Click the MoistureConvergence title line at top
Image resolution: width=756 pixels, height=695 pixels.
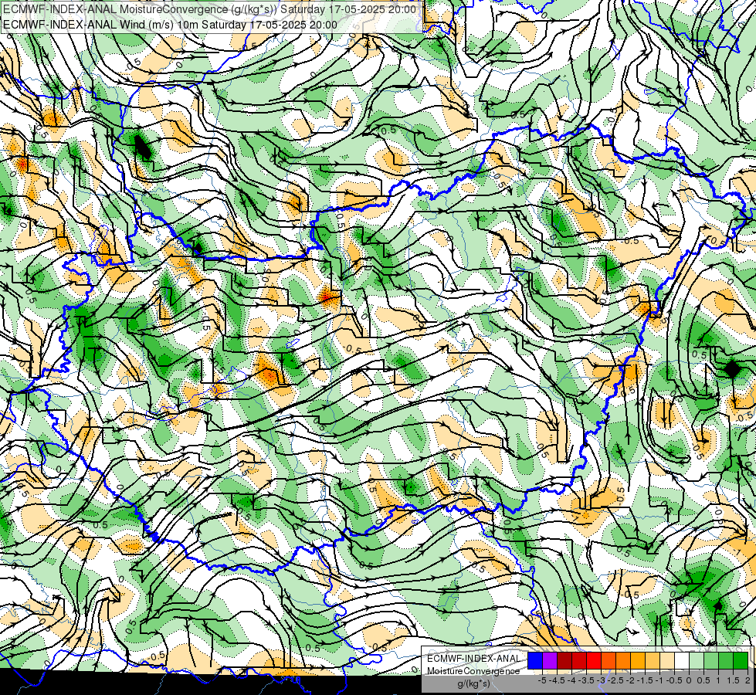point(208,9)
